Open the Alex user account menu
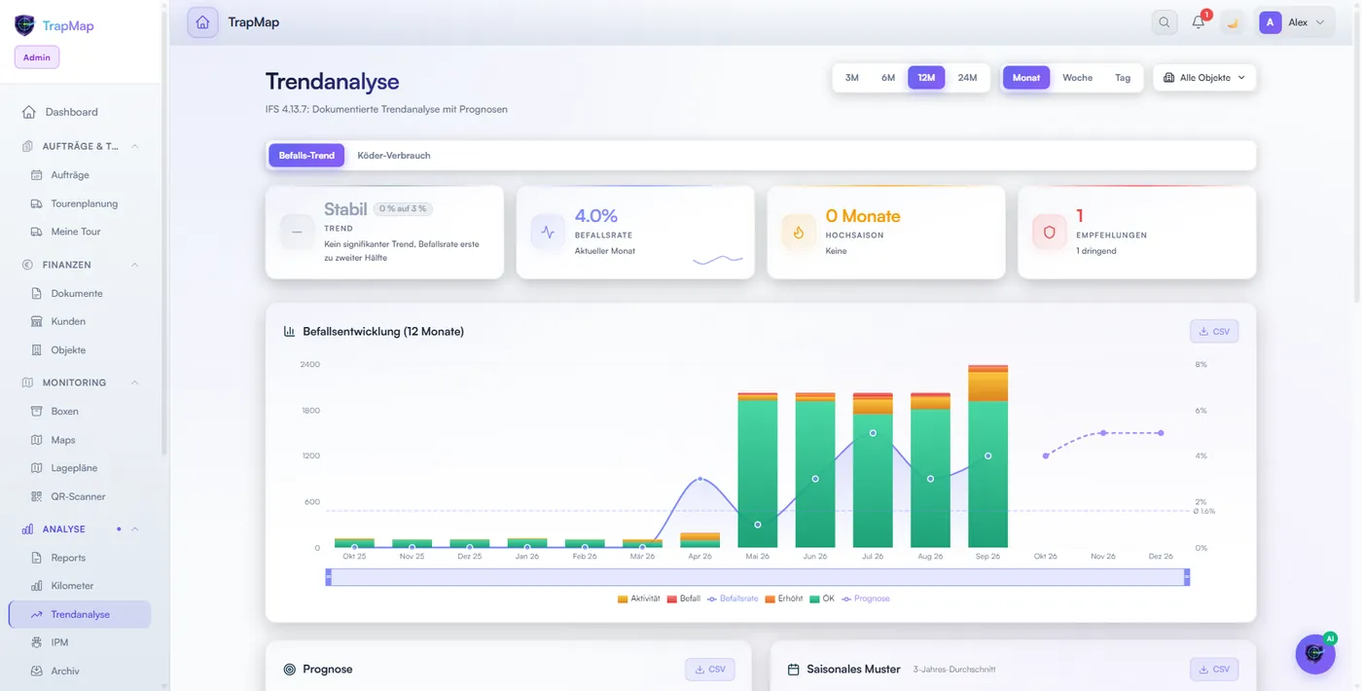Image resolution: width=1362 pixels, height=691 pixels. [x=1294, y=22]
